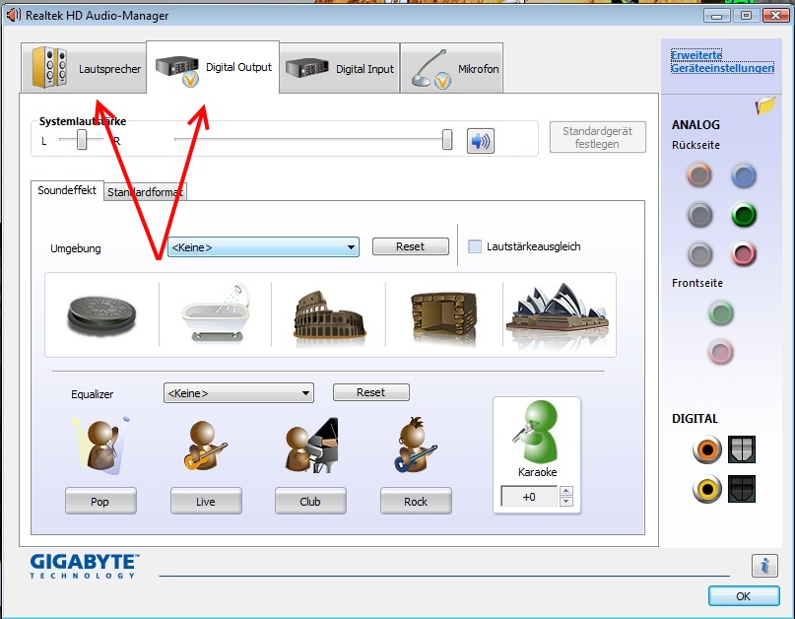Screen dimensions: 795x619
Task: Open Erweiterte Geräteeinstellungen link
Action: click(722, 61)
